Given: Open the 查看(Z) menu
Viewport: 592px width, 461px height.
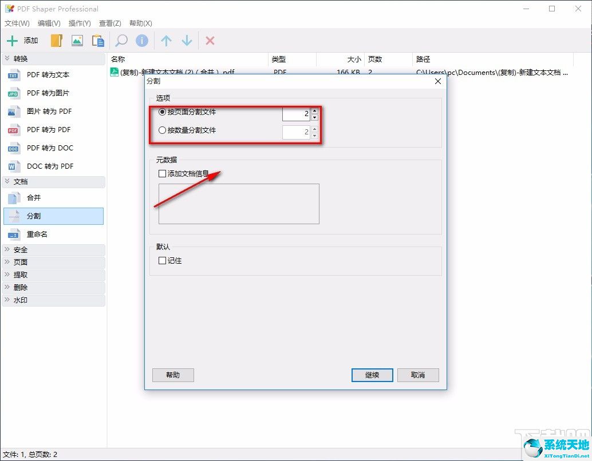Looking at the screenshot, I should pyautogui.click(x=110, y=23).
